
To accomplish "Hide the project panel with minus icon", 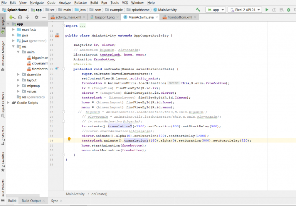I will click(x=44, y=17).
